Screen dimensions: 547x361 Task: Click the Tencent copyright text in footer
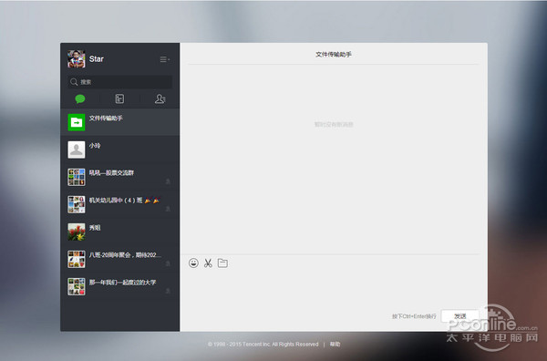pos(263,345)
